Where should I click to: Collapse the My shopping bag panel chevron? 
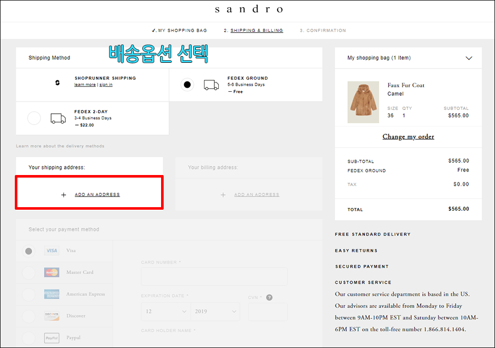pyautogui.click(x=468, y=58)
